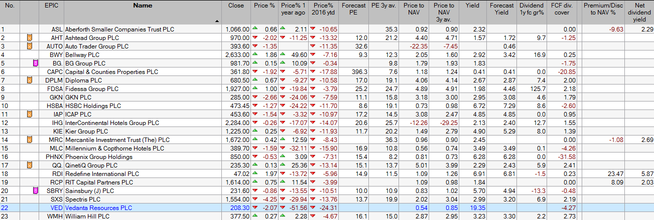Select the -29.25 Price to NAV 3y value
The image size is (654, 220).
click(448, 123)
